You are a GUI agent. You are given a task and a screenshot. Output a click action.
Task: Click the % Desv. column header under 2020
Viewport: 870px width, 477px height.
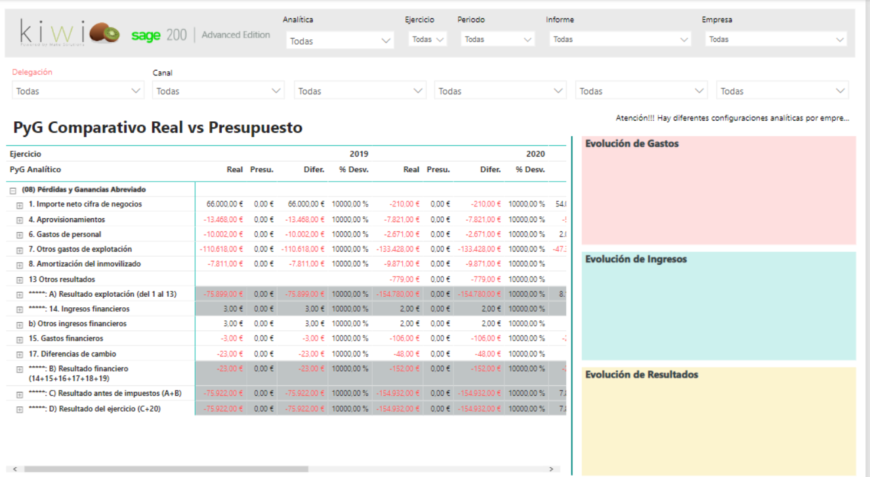530,169
